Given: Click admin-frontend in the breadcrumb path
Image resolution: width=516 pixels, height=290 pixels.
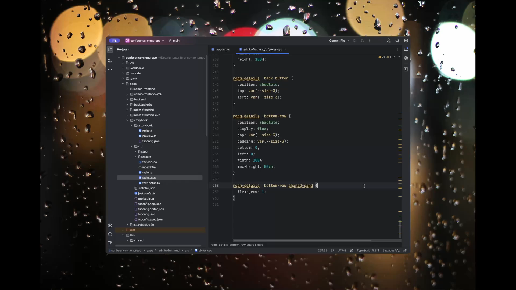Looking at the screenshot, I should click(x=169, y=251).
